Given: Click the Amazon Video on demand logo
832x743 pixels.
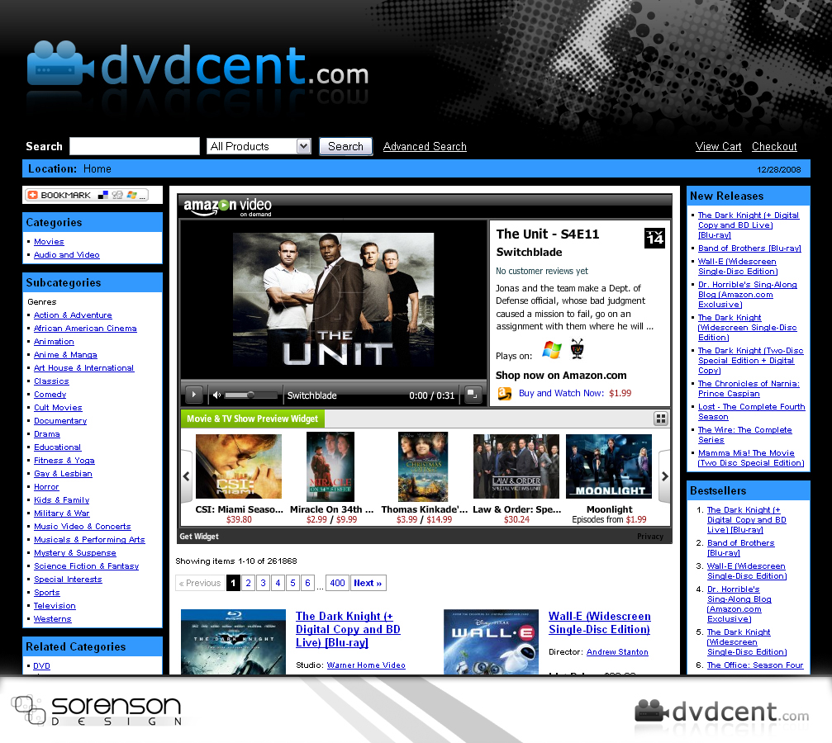Looking at the screenshot, I should coord(228,206).
